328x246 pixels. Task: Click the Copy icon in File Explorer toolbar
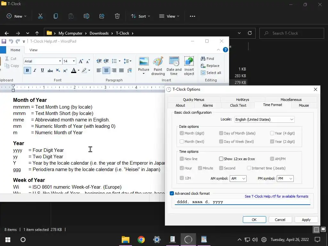tap(56, 16)
